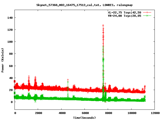The image size is (160, 120).
Task: Click the 4000 x-axis tick label
Action: click(62, 113)
